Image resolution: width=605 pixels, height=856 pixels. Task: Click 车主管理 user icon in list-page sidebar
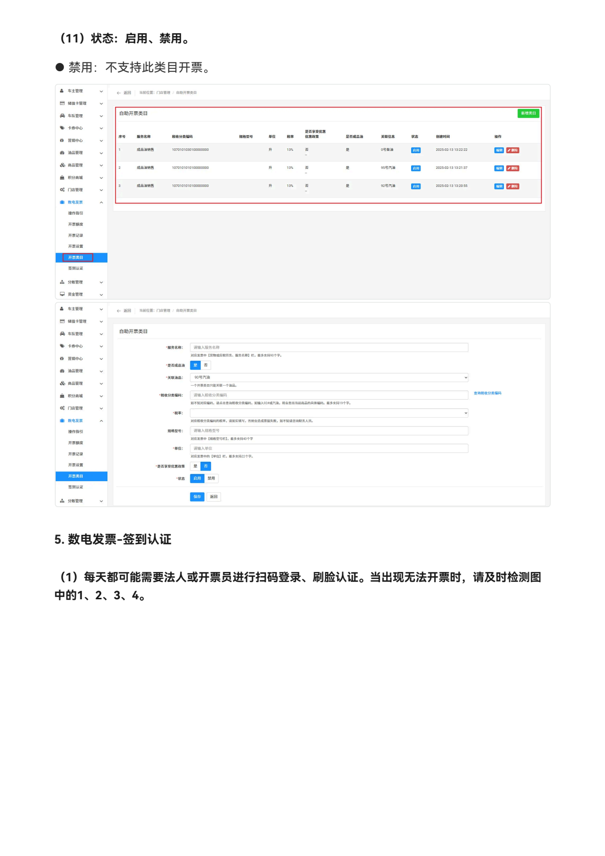coord(62,91)
